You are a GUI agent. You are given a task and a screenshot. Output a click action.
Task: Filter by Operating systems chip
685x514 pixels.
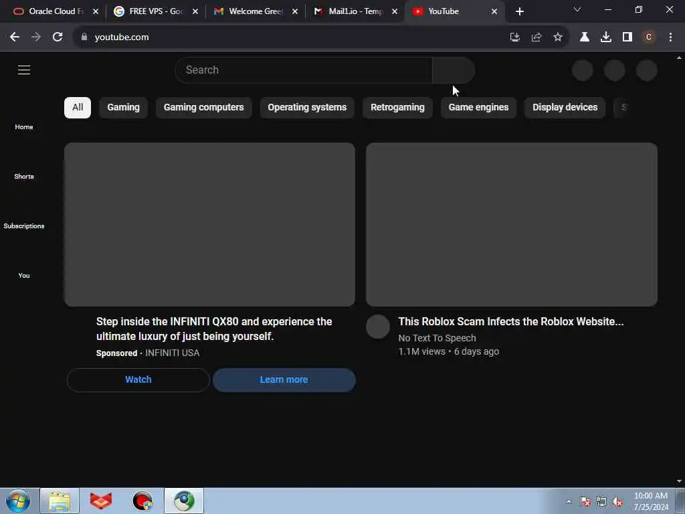(307, 108)
